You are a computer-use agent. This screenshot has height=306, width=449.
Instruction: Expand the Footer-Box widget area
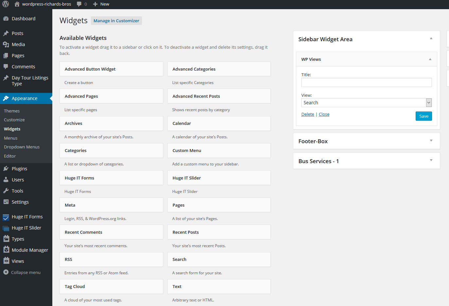(x=431, y=141)
